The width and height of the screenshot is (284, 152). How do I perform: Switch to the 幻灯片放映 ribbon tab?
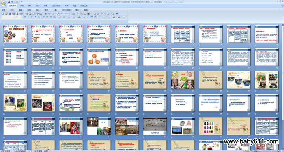56,6
